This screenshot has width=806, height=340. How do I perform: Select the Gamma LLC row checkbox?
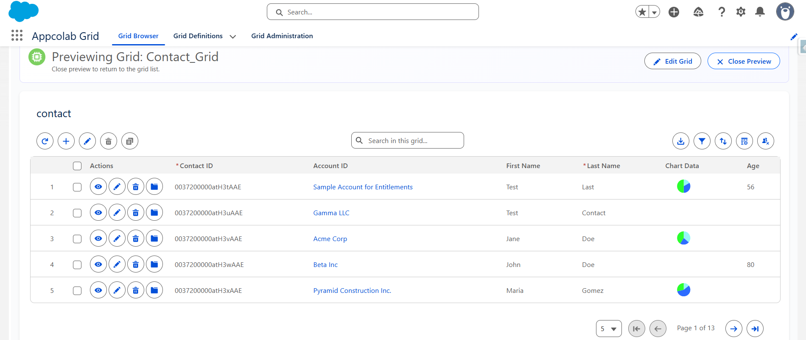(x=77, y=213)
